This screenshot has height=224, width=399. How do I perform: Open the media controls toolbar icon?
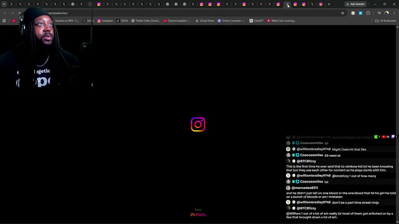point(379,13)
